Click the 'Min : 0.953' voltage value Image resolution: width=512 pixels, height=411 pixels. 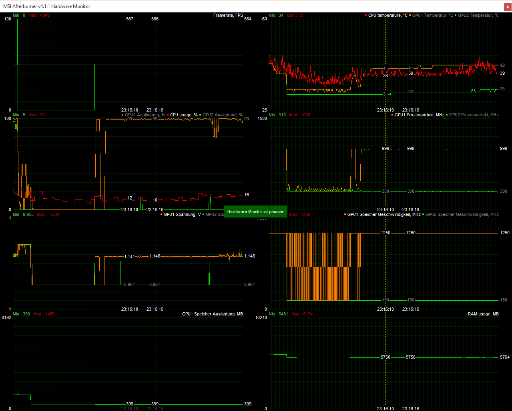[x=23, y=214]
